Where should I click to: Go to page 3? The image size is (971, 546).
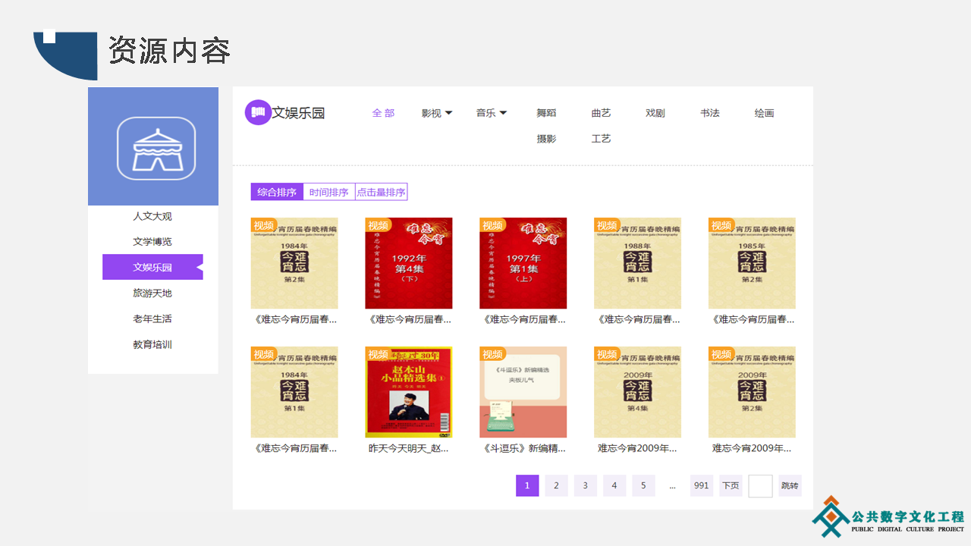click(x=585, y=485)
